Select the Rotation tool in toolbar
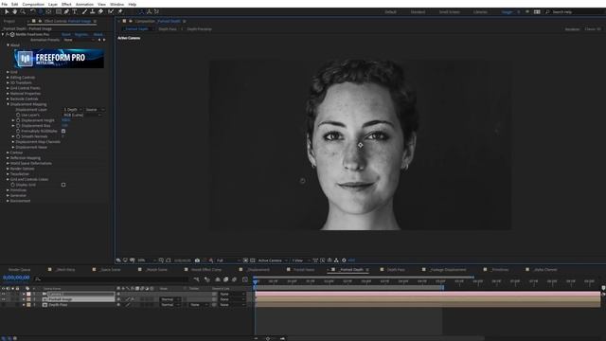The width and height of the screenshot is (606, 341). pos(33,12)
